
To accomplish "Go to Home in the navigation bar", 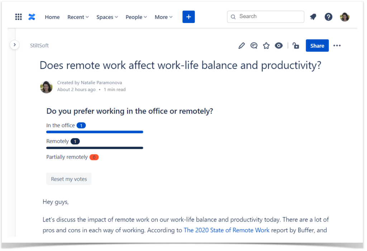I will tap(52, 17).
